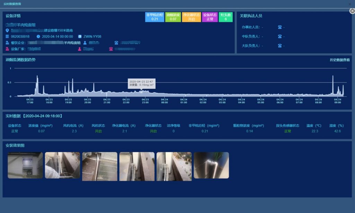This screenshot has width=355, height=213.
Task: Click the orange 净化器状态 tile
Action: tap(191, 17)
